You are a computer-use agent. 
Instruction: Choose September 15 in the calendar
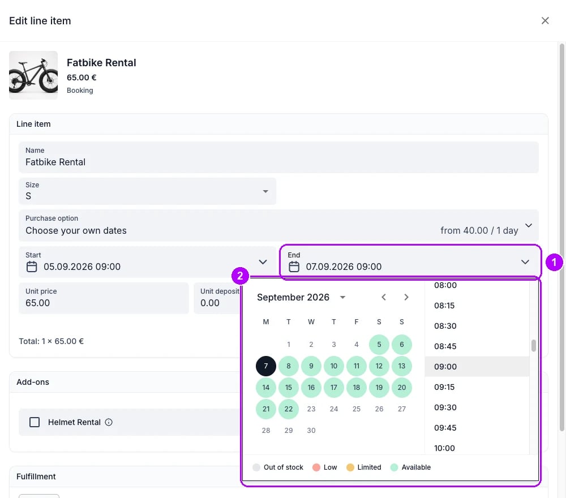(289, 387)
